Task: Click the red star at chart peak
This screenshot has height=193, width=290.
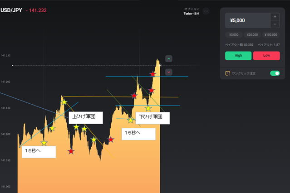Action: click(152, 74)
